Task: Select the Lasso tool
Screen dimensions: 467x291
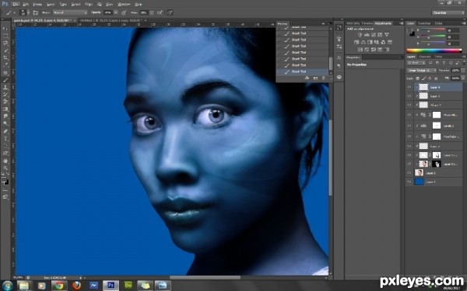Action: pos(5,43)
